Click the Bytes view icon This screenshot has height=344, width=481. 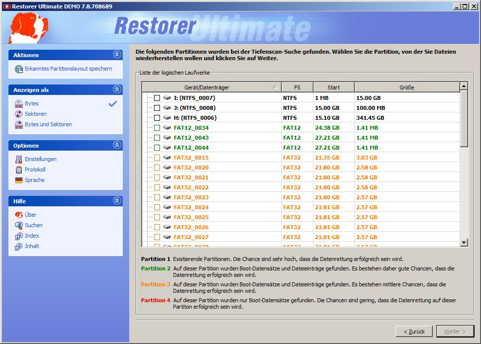pyautogui.click(x=19, y=104)
